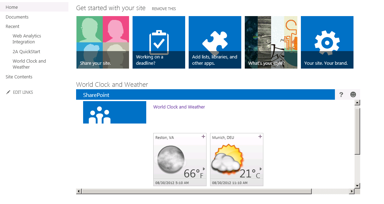Click the vertical scrollbar thumb
The image size is (384, 204).
[357, 132]
